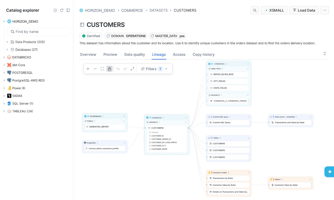Collapse the ANALYTICS lineage section
Viewport: 334px width, 200px height.
248,69
